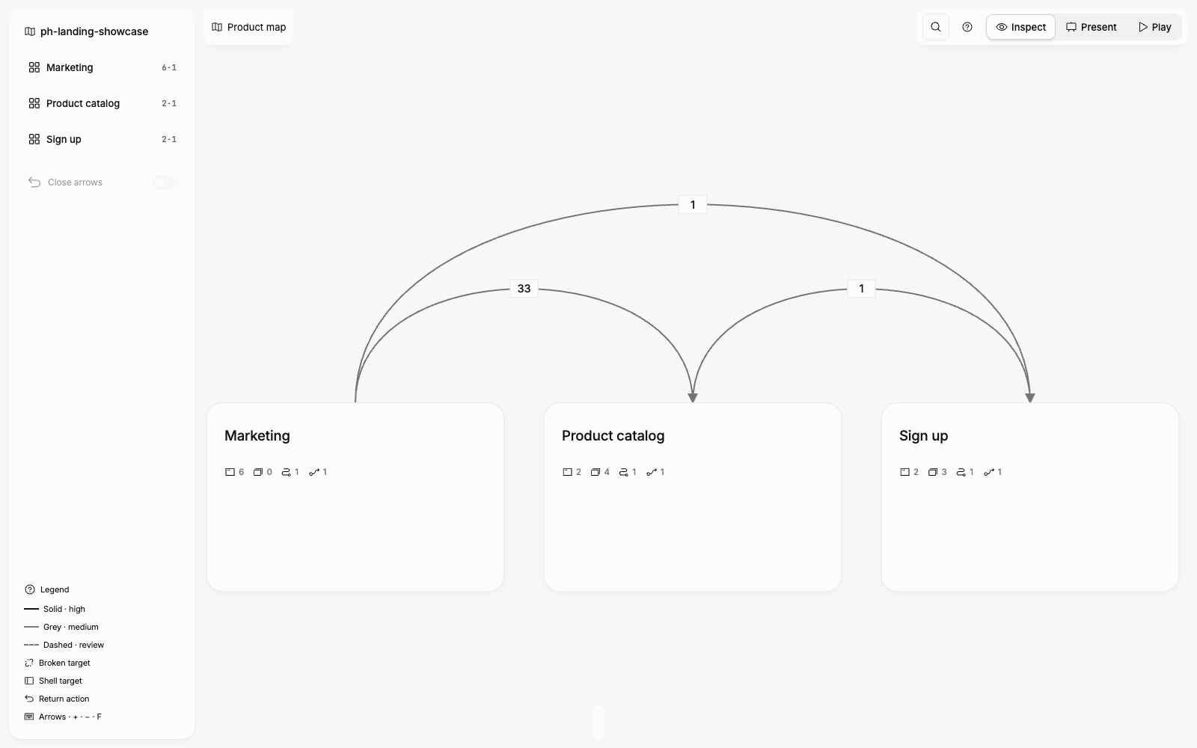Open the Product catalog card title
This screenshot has height=748, width=1197.
(x=613, y=435)
